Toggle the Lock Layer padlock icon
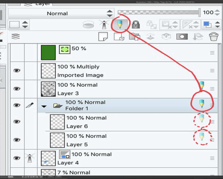223x179 pixels. [136, 25]
